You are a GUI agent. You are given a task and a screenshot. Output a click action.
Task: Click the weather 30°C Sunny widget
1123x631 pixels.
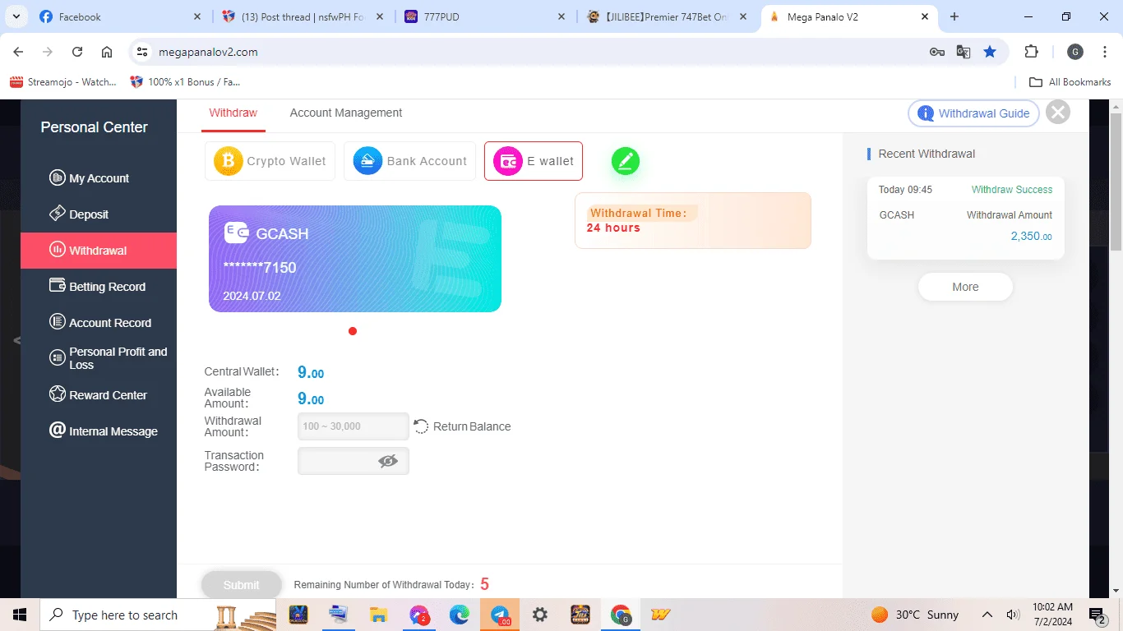click(915, 615)
